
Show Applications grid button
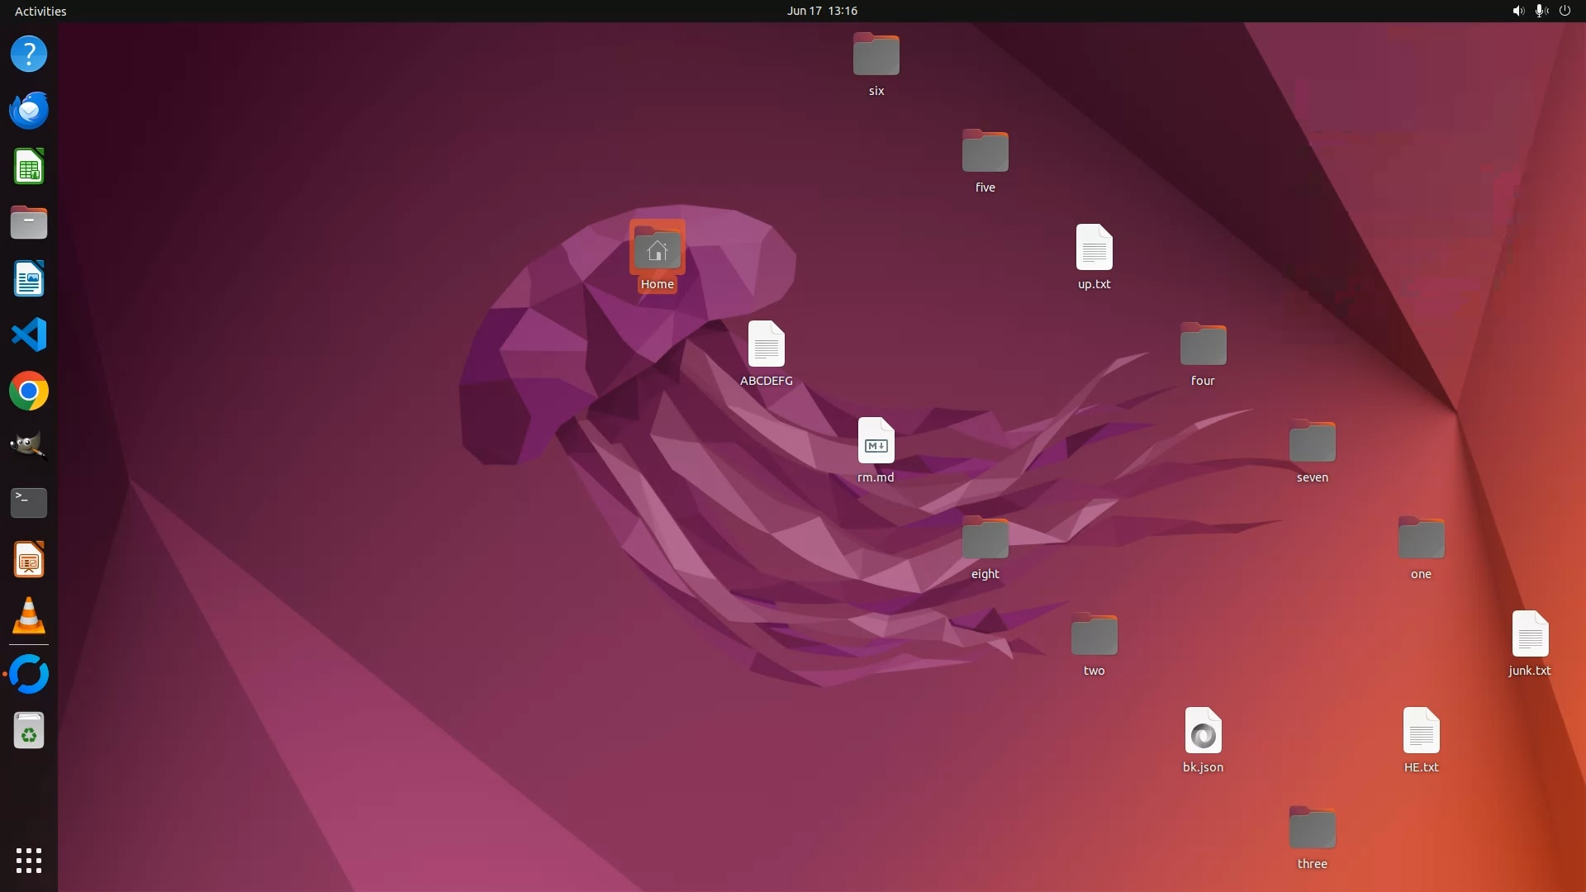pyautogui.click(x=29, y=860)
